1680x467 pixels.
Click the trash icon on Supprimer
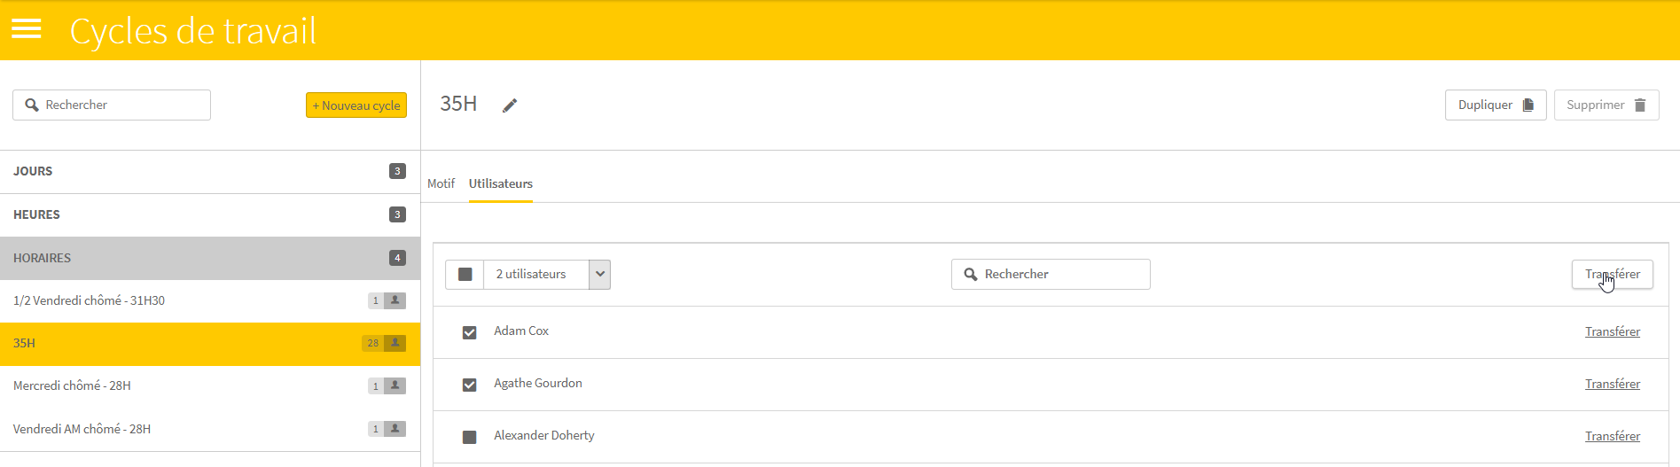click(x=1640, y=105)
